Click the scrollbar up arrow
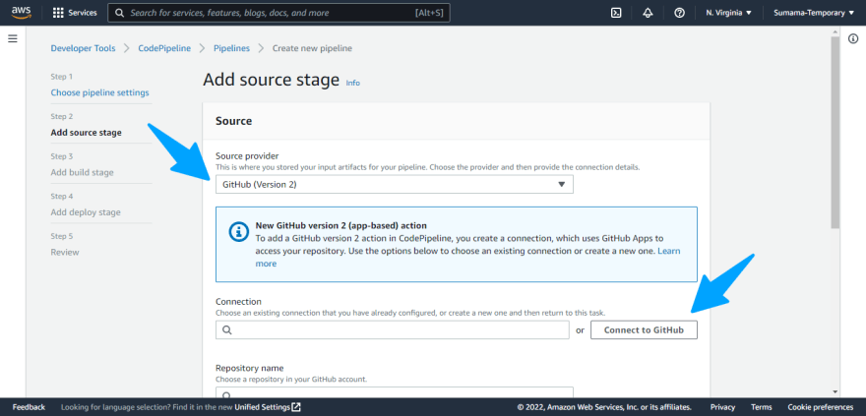 click(835, 32)
